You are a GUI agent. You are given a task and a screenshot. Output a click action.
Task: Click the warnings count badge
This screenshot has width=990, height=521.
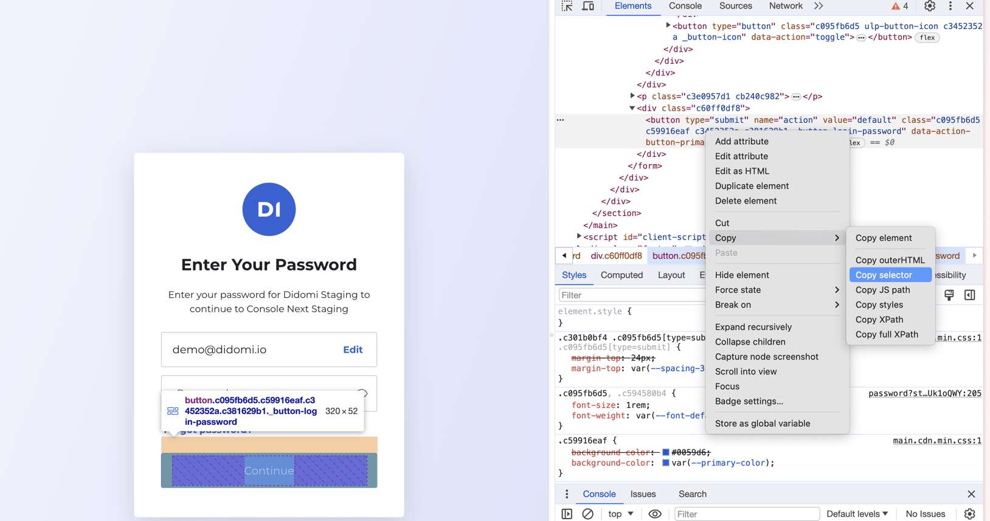pyautogui.click(x=900, y=6)
